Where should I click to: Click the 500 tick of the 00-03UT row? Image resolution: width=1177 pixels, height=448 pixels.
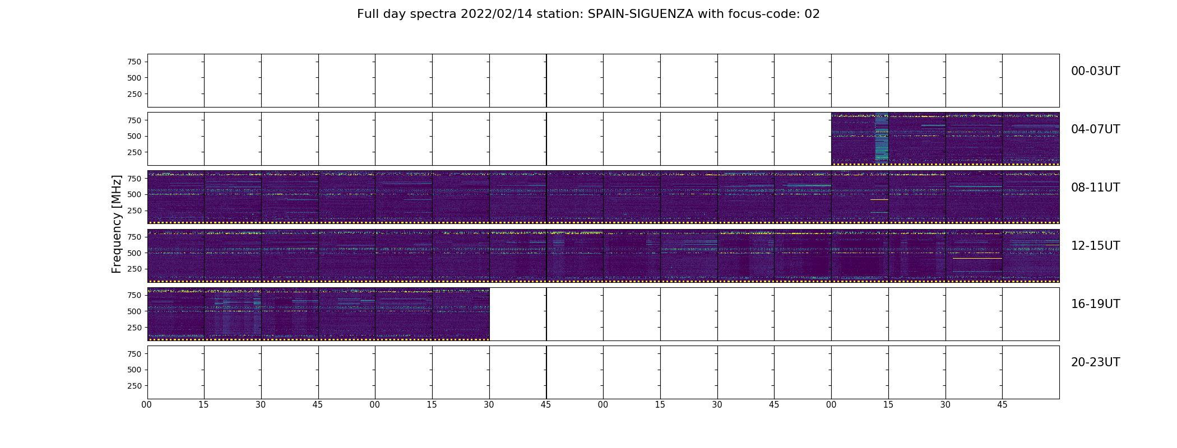coord(135,78)
